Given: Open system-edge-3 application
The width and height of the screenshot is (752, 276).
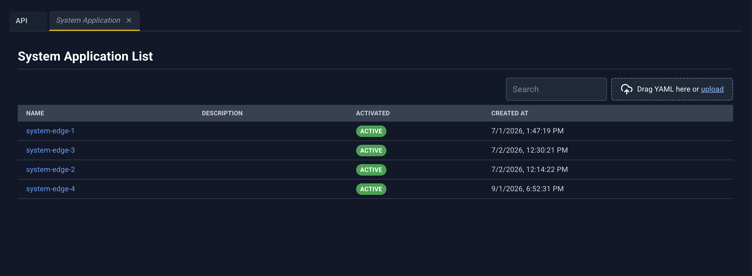Looking at the screenshot, I should (50, 150).
